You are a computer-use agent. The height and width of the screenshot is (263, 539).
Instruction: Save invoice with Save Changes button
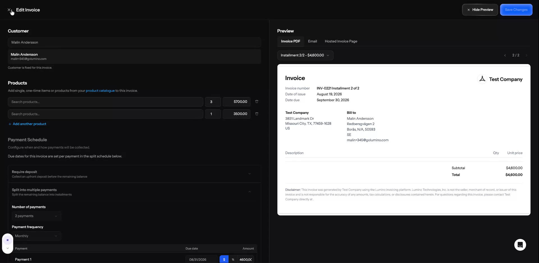[516, 10]
